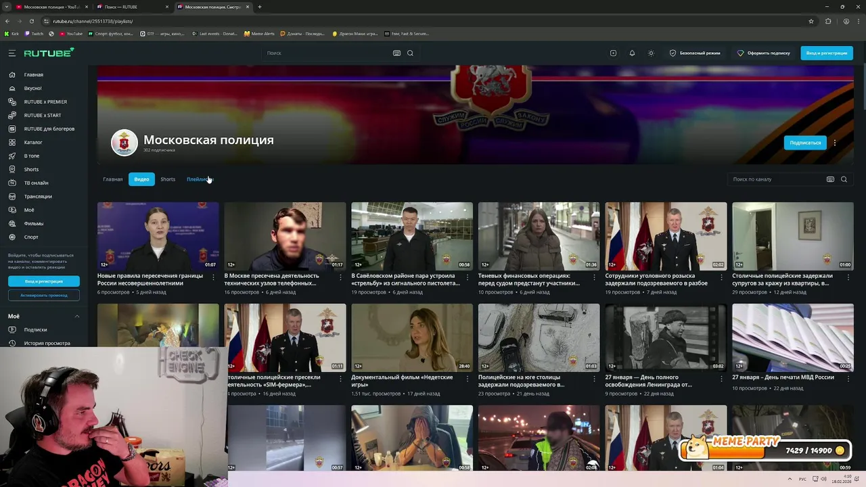This screenshot has height=487, width=866.
Task: Click the channel avatar of Московская полиция
Action: [x=124, y=143]
